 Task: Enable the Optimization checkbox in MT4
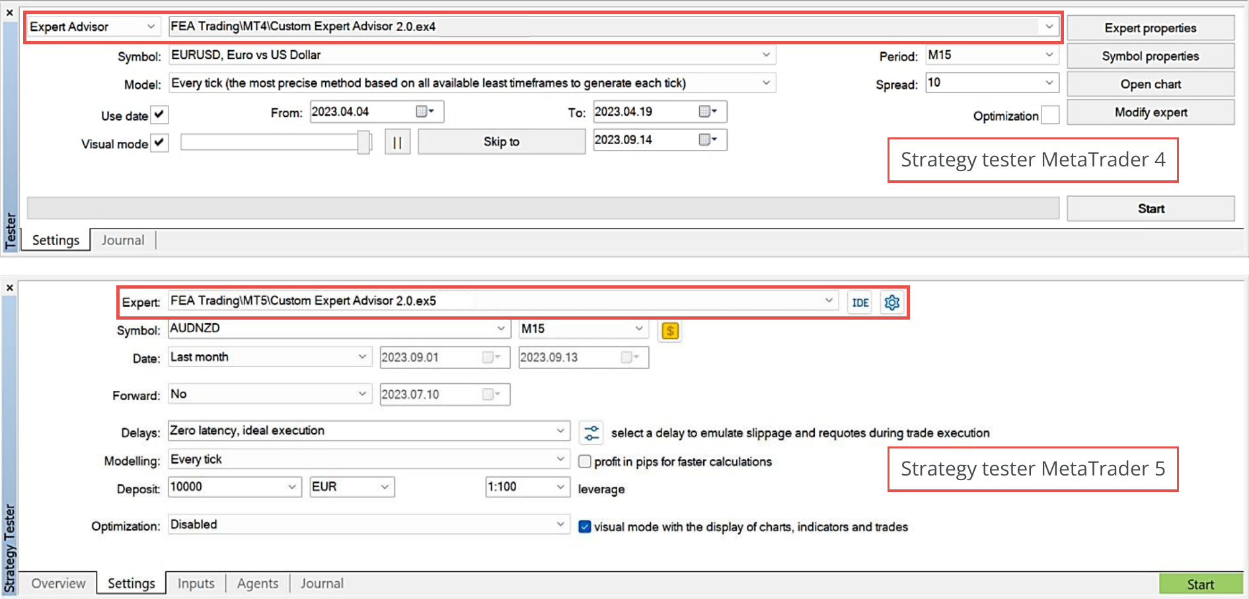point(1049,115)
